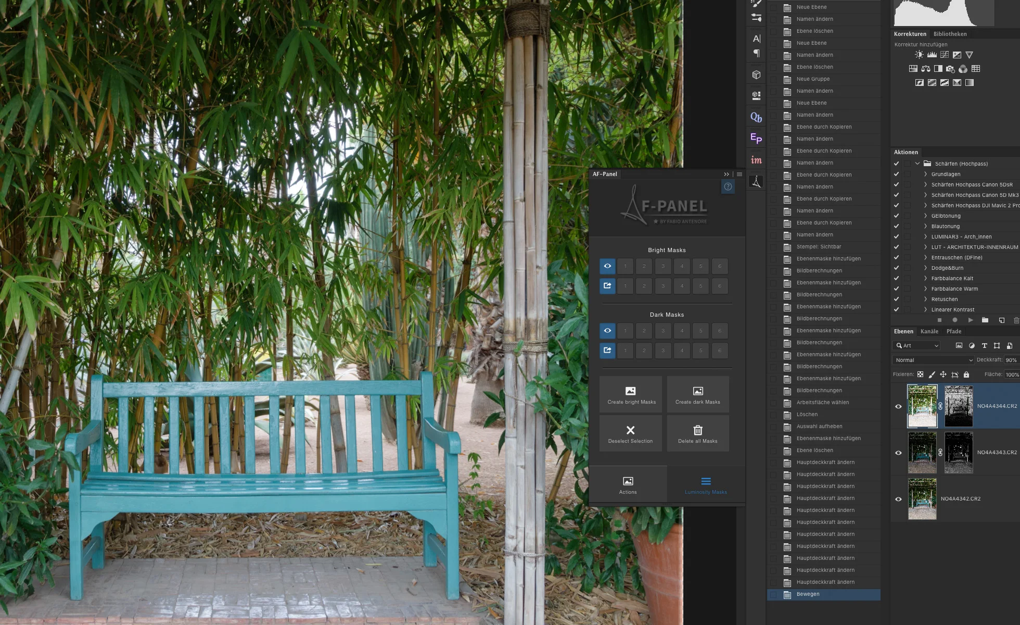Toggle checkmark for Dodge&Burn action
The width and height of the screenshot is (1020, 625).
pos(896,268)
